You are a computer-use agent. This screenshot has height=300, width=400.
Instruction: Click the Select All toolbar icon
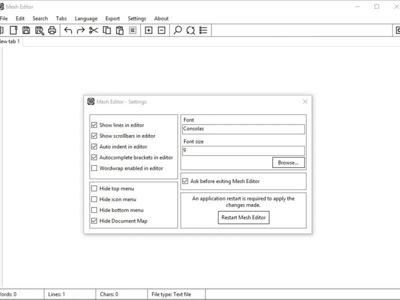(x=132, y=30)
